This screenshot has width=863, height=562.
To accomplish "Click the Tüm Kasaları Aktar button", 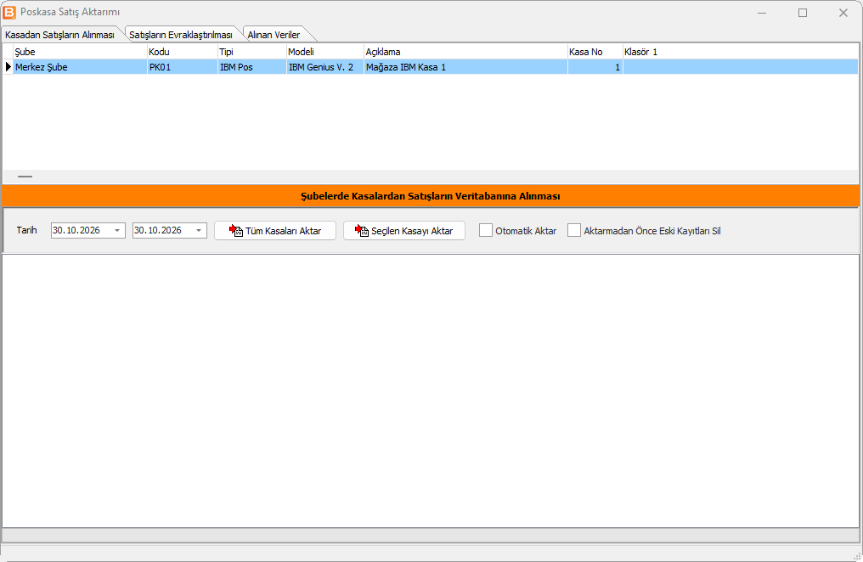I will point(275,230).
